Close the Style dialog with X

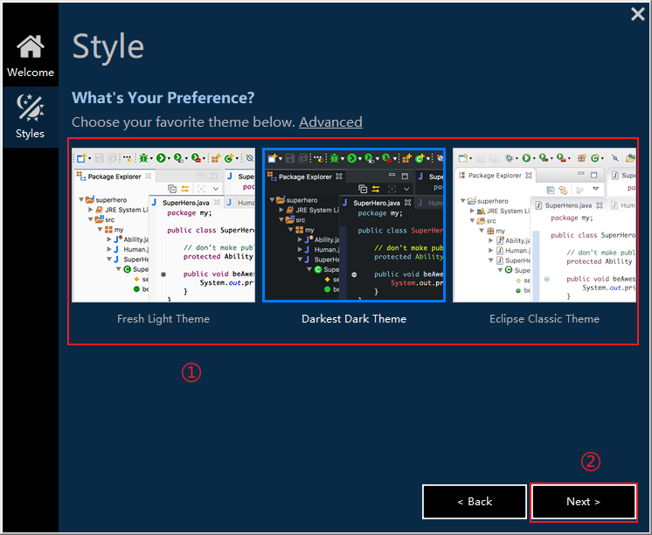click(637, 14)
